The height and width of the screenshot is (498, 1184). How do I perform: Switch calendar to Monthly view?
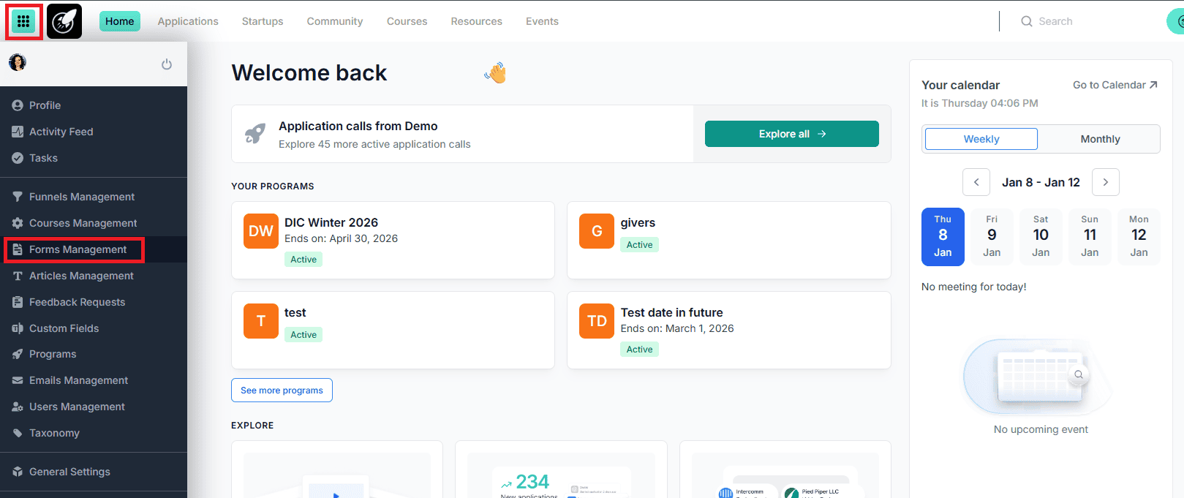pyautogui.click(x=1100, y=139)
